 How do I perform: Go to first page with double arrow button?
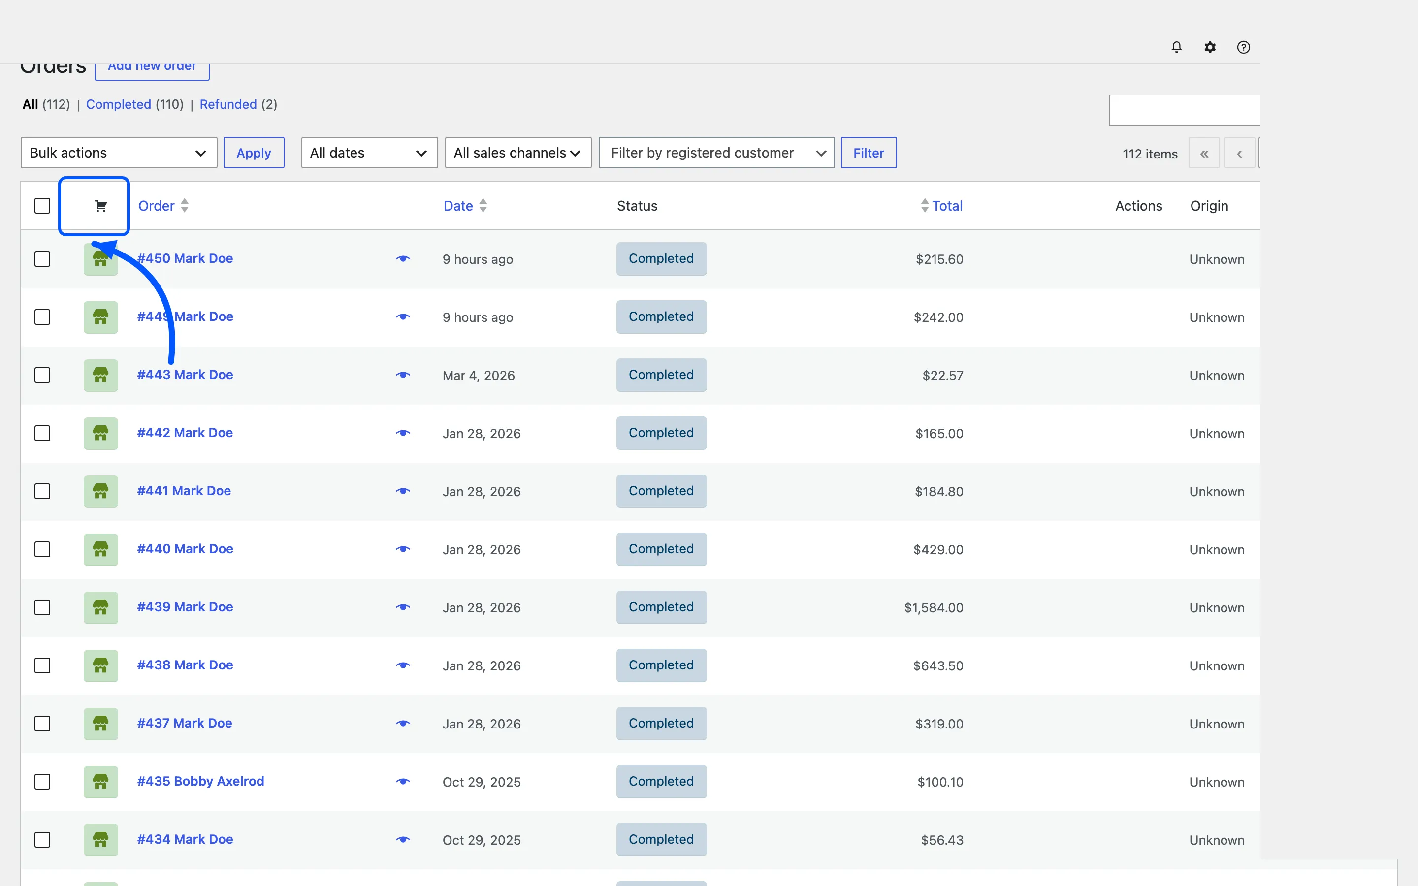tap(1204, 154)
